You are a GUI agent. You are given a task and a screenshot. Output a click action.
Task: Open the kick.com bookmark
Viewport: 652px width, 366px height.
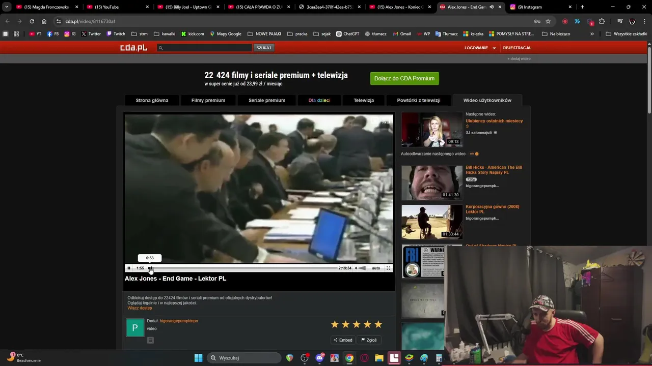point(193,34)
